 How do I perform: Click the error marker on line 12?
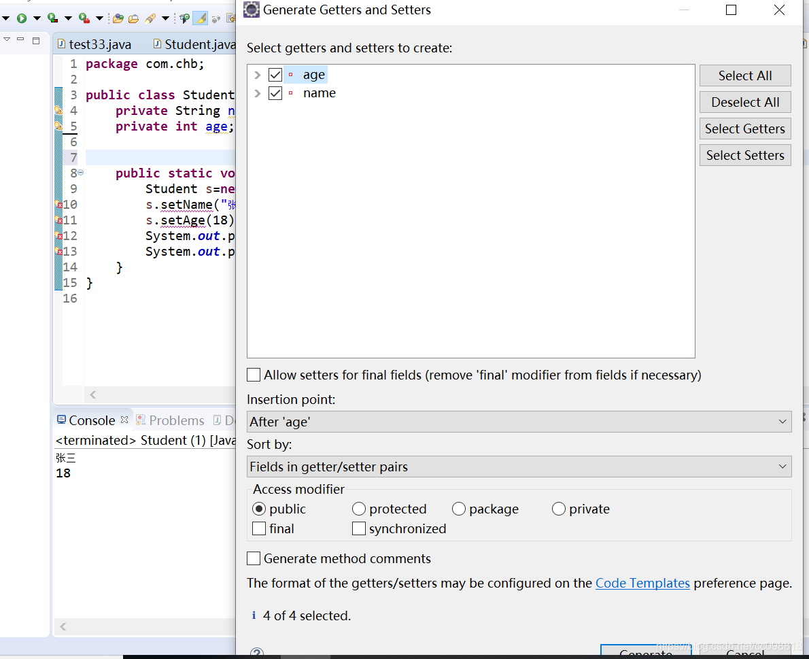[58, 236]
